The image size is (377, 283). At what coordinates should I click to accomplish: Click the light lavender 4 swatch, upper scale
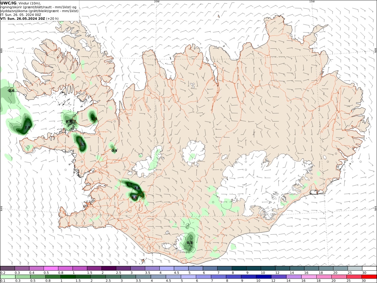tap(167, 268)
